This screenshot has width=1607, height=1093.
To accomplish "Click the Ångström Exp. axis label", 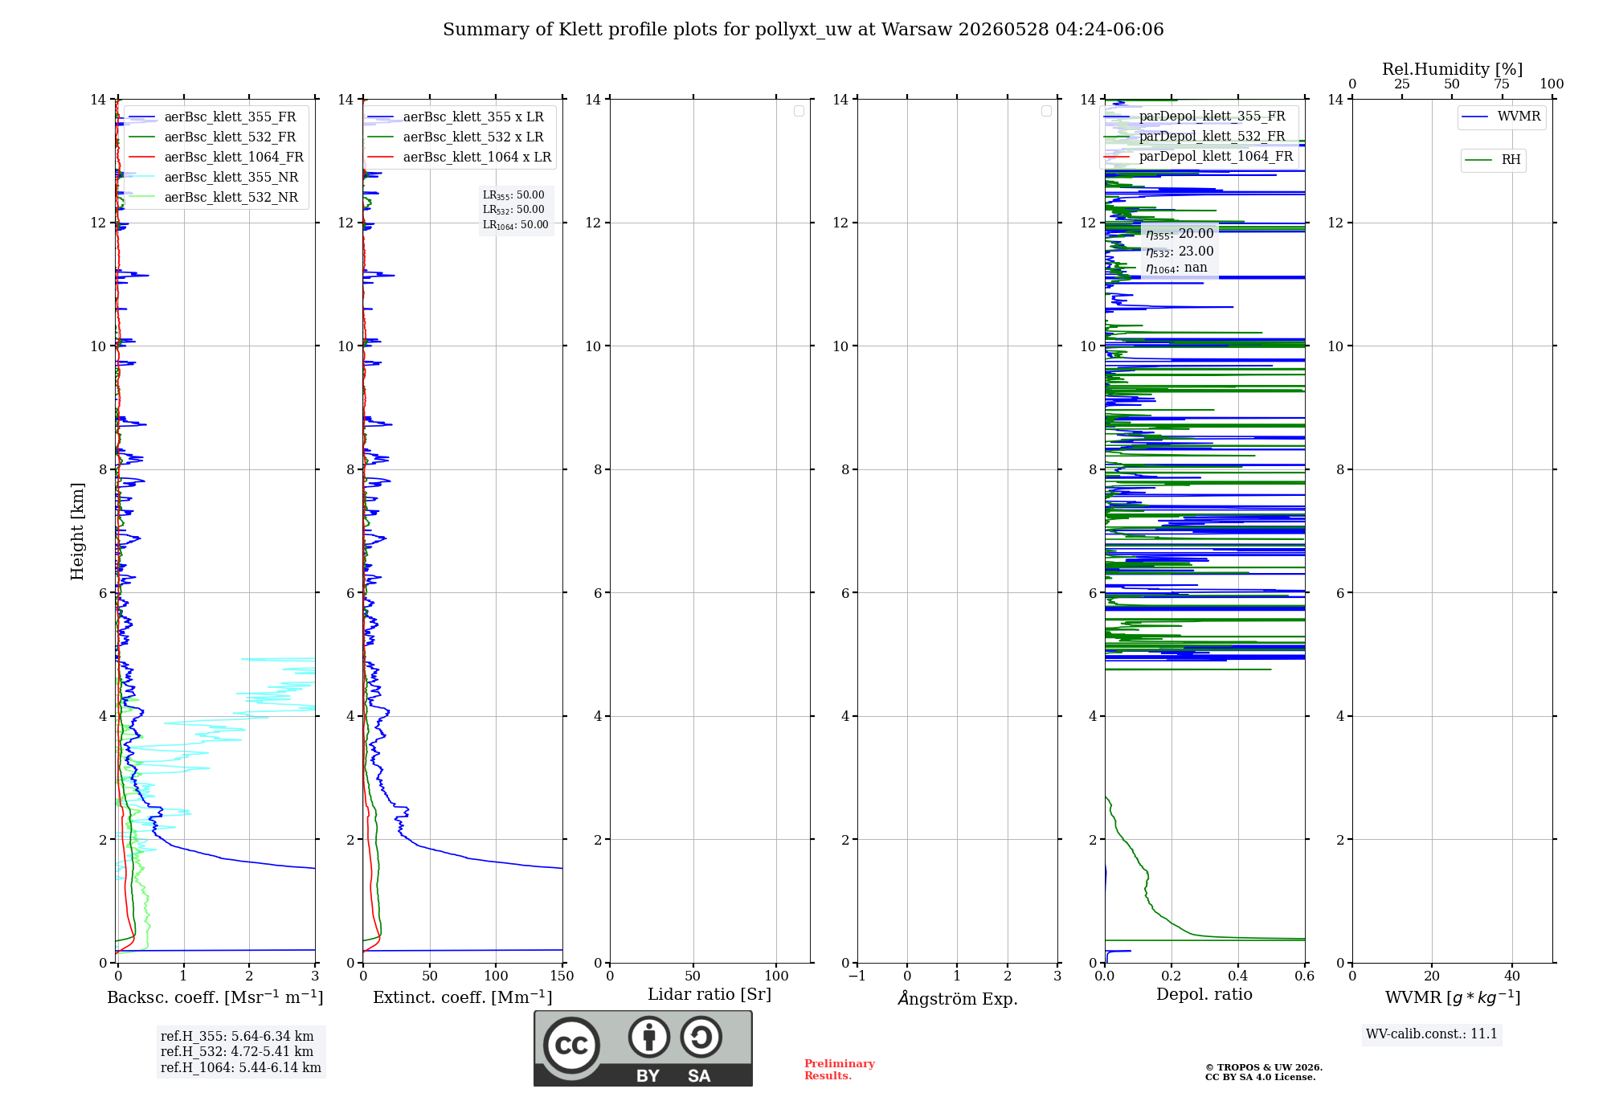I will pyautogui.click(x=958, y=998).
